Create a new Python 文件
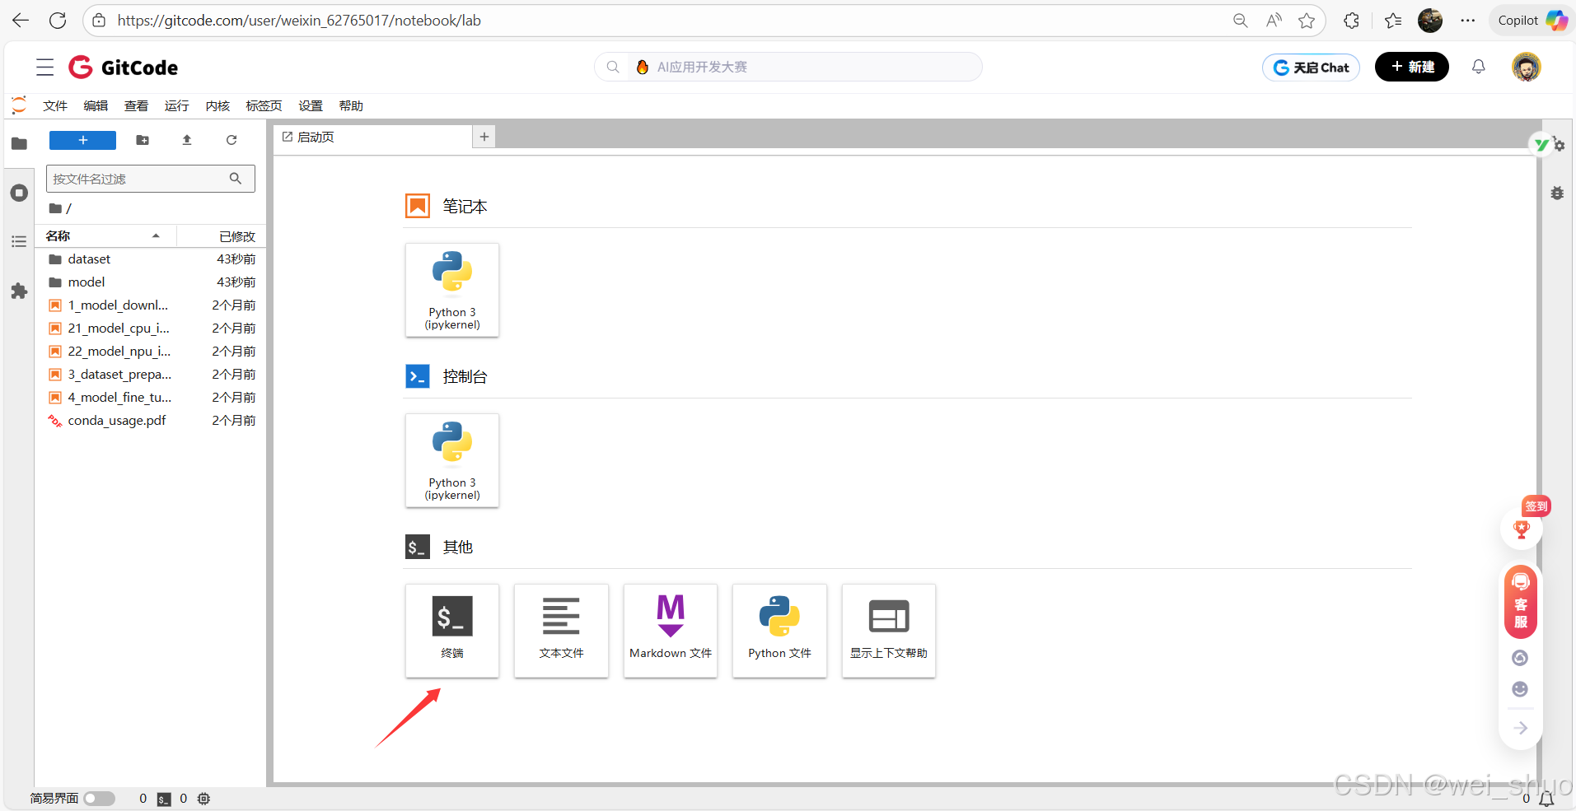This screenshot has height=811, width=1576. (x=779, y=631)
